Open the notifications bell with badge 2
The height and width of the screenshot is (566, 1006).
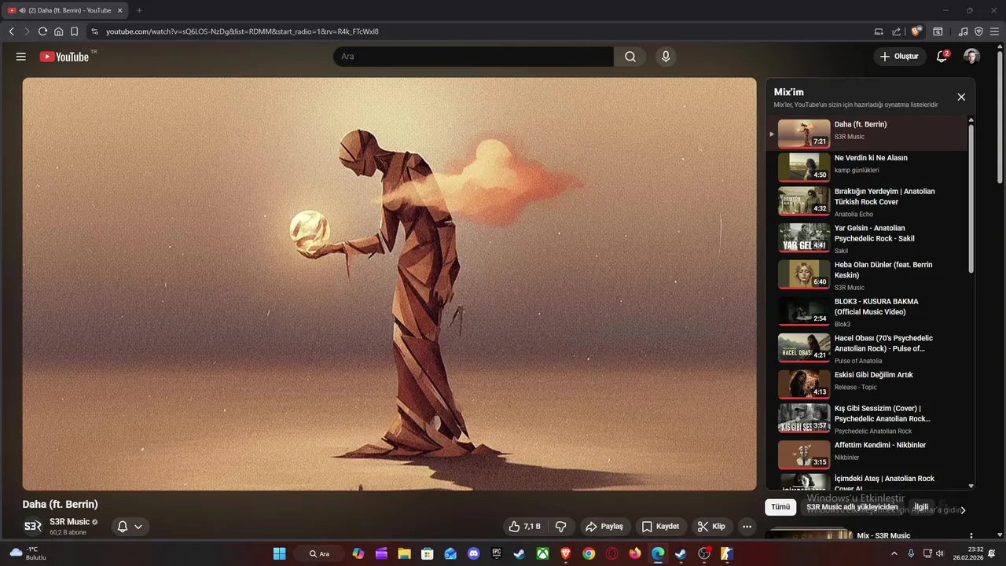tap(942, 57)
